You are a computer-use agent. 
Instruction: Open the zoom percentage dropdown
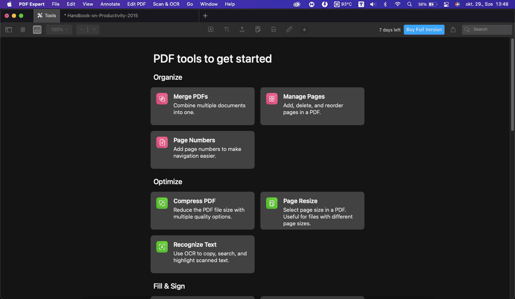click(58, 29)
